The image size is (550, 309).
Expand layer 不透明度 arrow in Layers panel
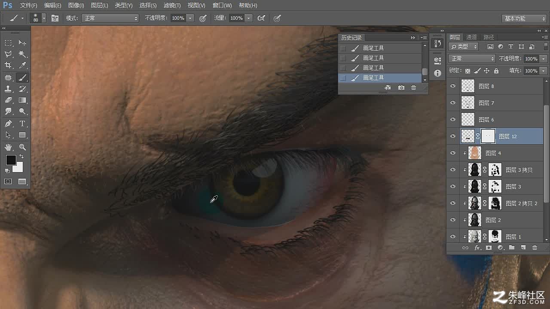tap(544, 58)
